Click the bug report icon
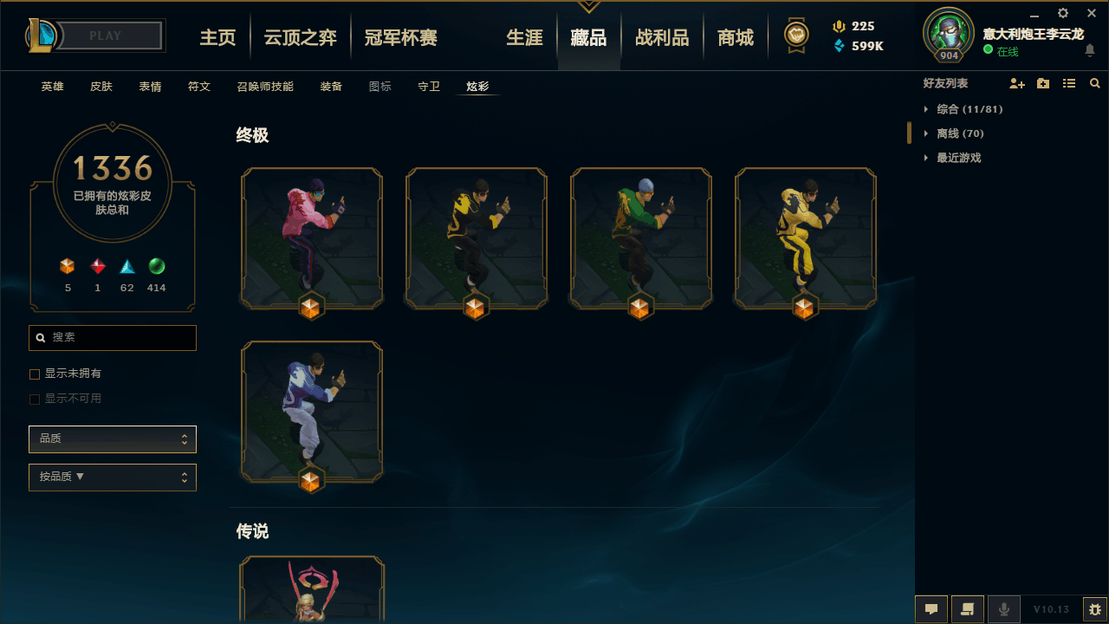Image resolution: width=1109 pixels, height=624 pixels. point(1095,609)
